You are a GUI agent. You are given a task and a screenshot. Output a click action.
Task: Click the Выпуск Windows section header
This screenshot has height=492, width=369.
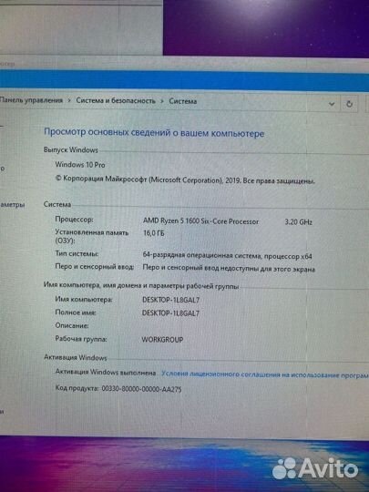(71, 150)
